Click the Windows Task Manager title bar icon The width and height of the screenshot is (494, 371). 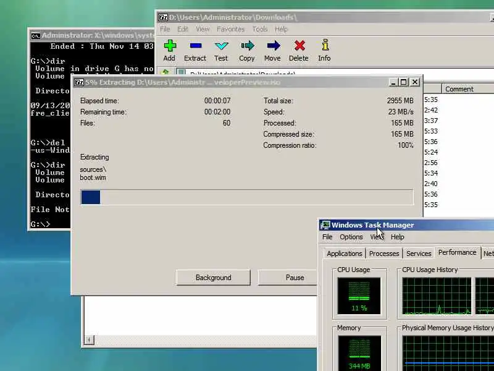tap(325, 225)
